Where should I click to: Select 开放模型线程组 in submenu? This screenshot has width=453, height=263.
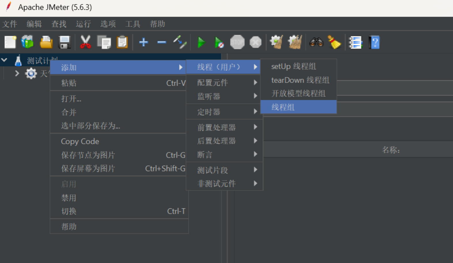(299, 93)
